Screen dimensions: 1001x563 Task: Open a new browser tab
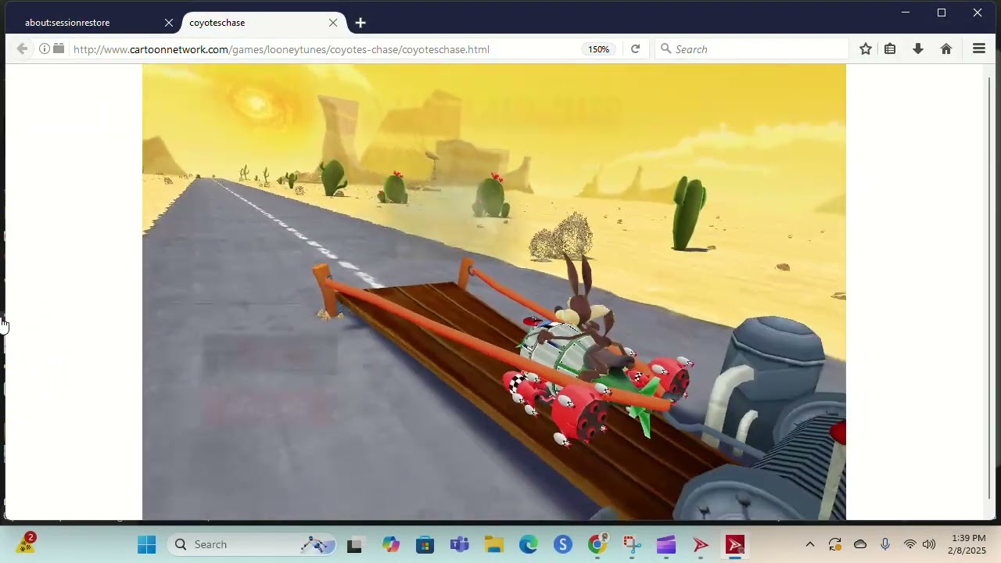(361, 23)
